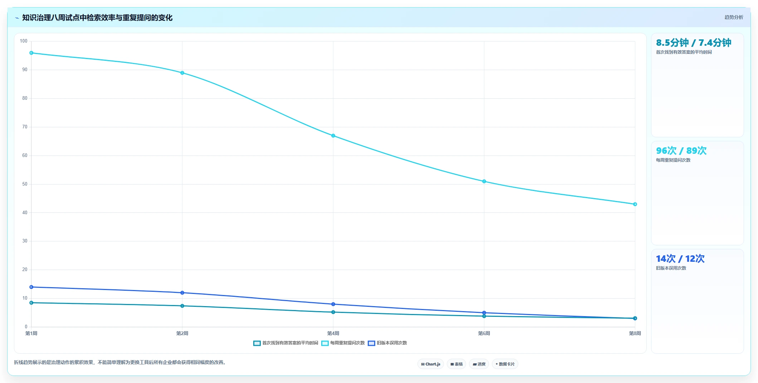Click the 第2周 label on the x-axis
Screen dimensions: 758x383
click(x=182, y=333)
